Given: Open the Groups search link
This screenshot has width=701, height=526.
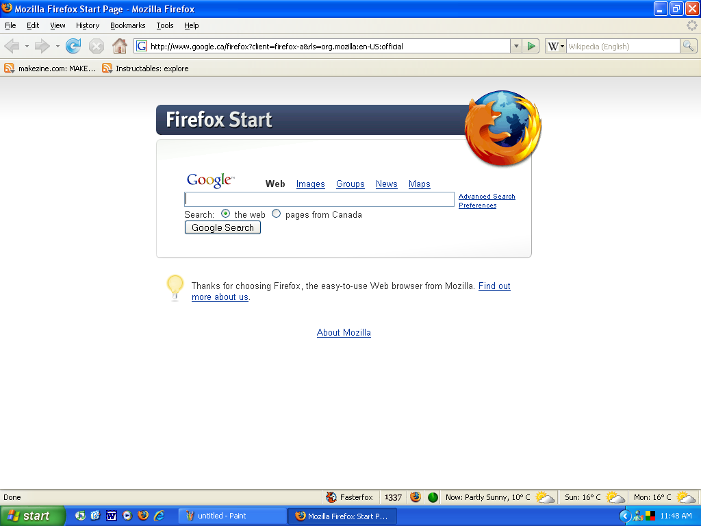Looking at the screenshot, I should (350, 184).
